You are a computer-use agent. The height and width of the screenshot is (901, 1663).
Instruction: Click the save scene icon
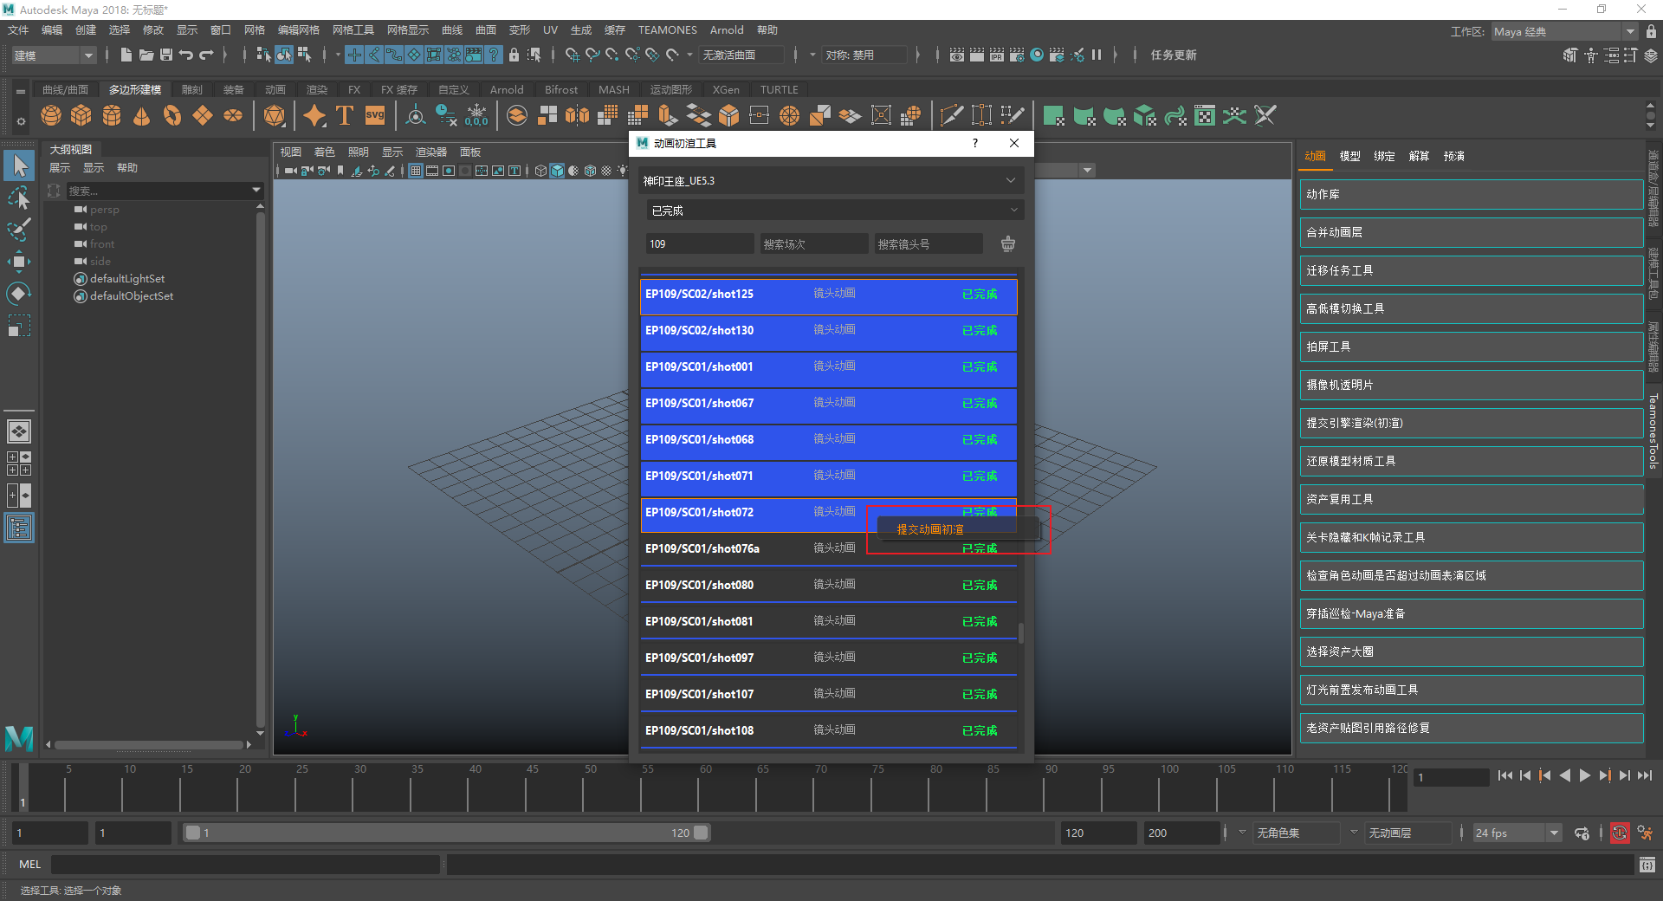pos(166,55)
